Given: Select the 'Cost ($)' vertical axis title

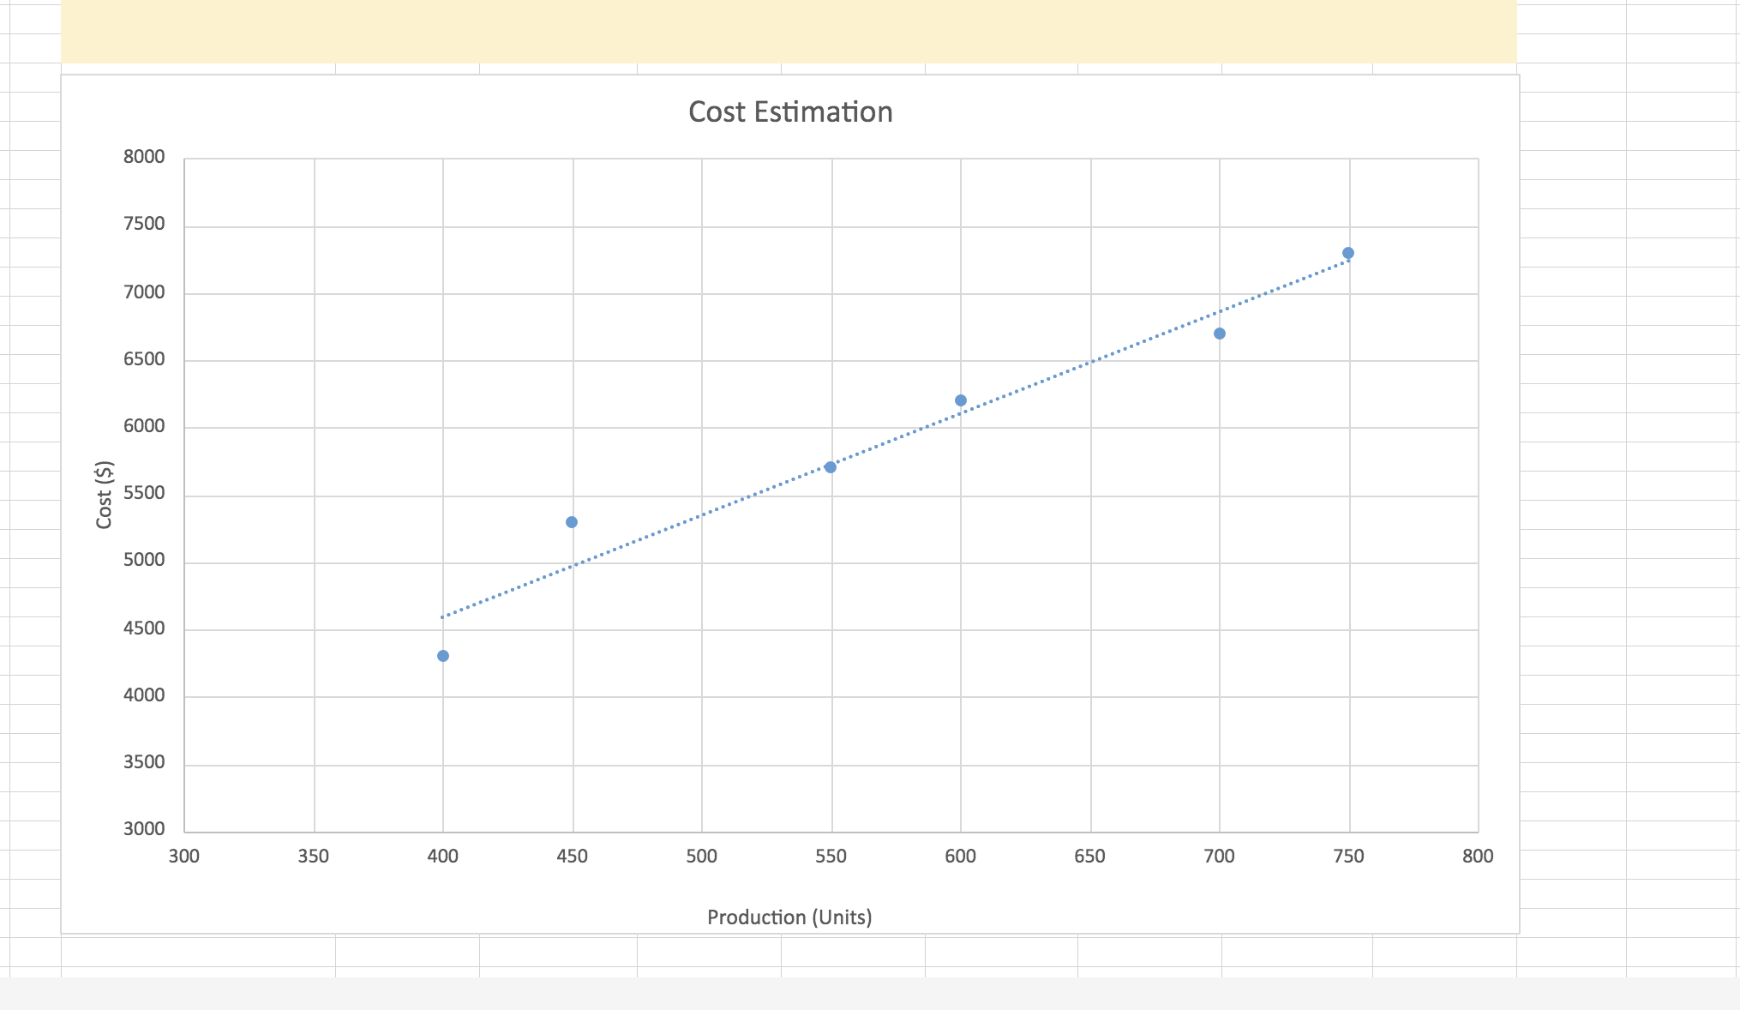Looking at the screenshot, I should pyautogui.click(x=105, y=495).
